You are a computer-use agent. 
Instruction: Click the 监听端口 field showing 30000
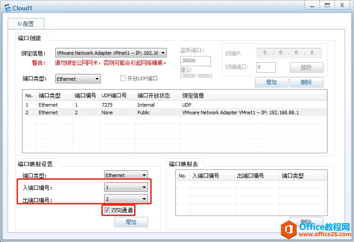[195, 61]
